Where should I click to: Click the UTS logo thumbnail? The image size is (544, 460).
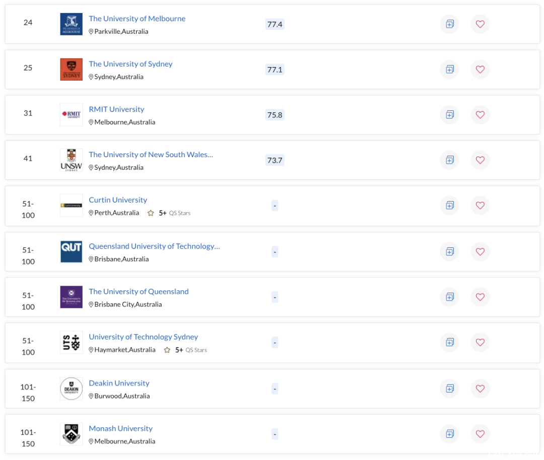pyautogui.click(x=72, y=343)
